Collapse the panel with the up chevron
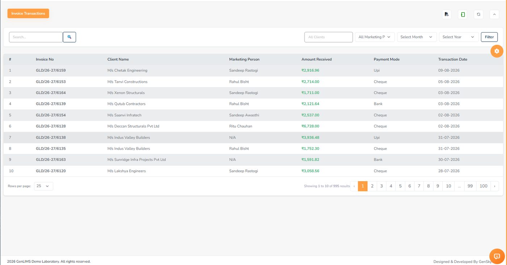 (494, 14)
